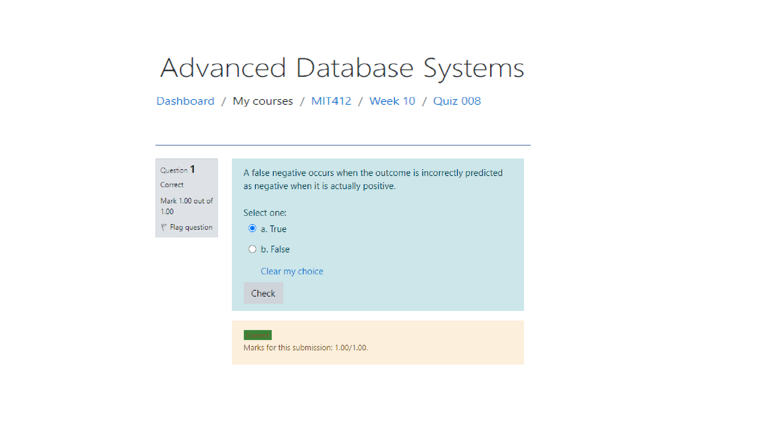Click the 'a. True' answer label text
This screenshot has height=430, width=765.
click(x=274, y=229)
